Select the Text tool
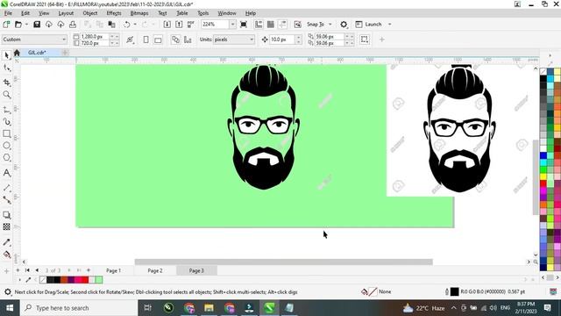 pos(6,173)
